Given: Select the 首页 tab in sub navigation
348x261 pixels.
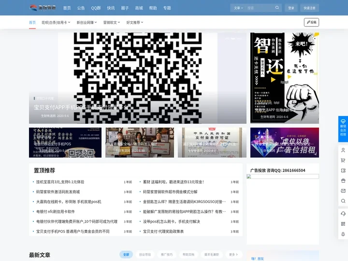Looking at the screenshot, I should (x=32, y=22).
